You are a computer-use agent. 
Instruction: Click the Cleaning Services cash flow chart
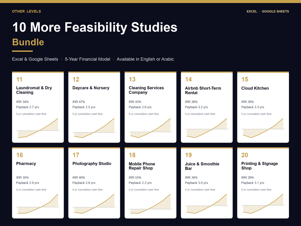pyautogui.click(x=150, y=128)
